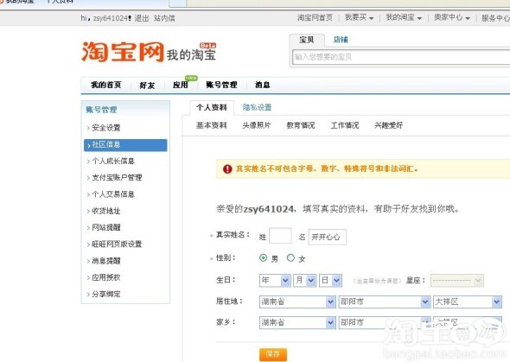
Task: Select the 女 gender radio button
Action: 290,258
